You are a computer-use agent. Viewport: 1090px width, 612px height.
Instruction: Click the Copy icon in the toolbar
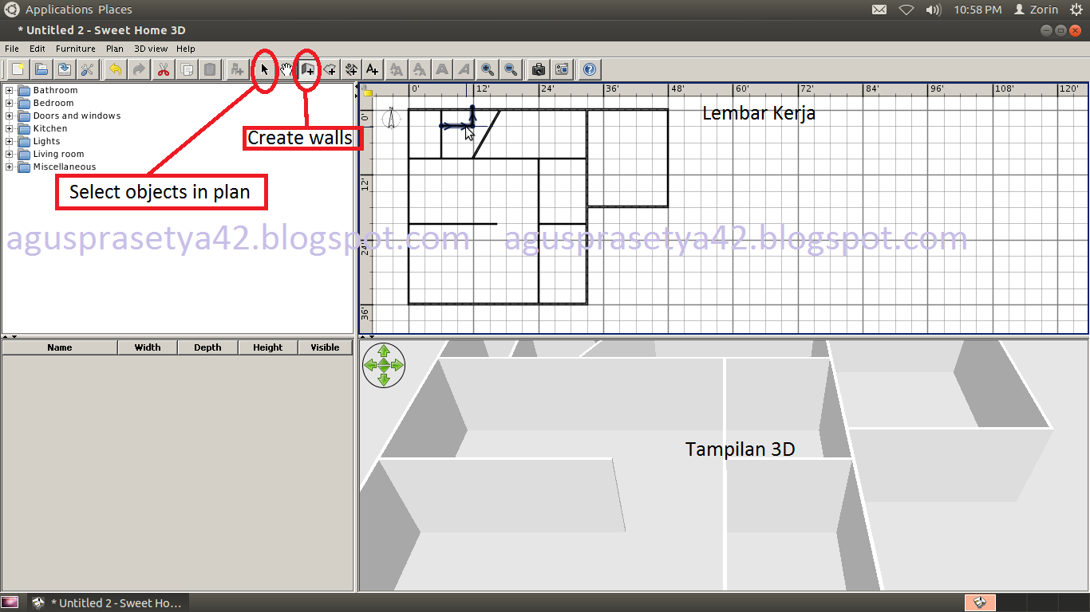point(186,70)
